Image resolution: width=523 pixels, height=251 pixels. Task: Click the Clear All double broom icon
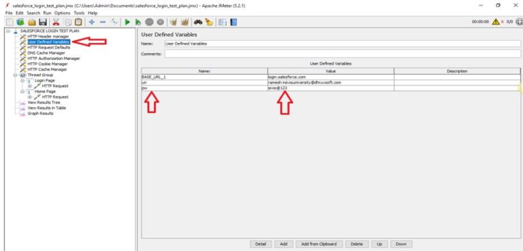click(185, 22)
